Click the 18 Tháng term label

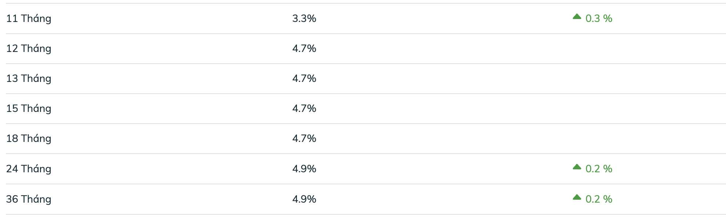[29, 138]
